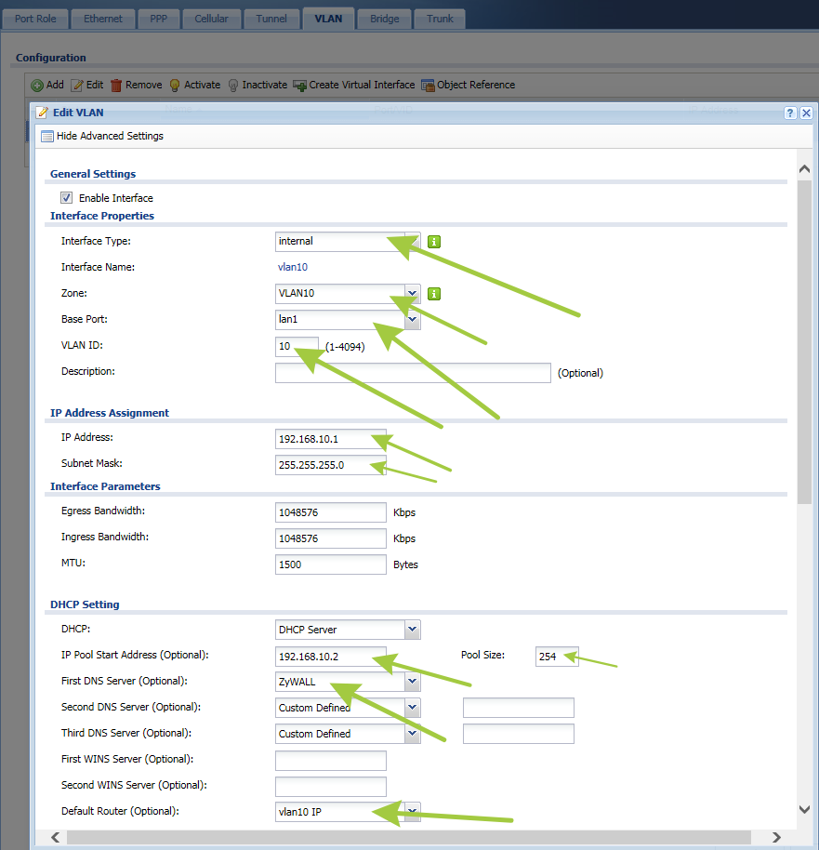
Task: Click the First WINS Server field
Action: pyautogui.click(x=331, y=761)
